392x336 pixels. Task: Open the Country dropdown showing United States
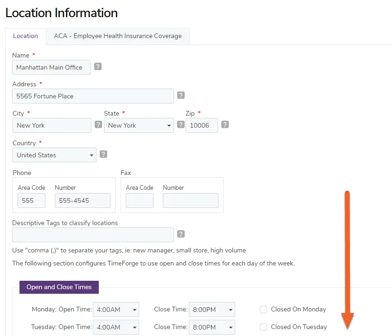(x=54, y=155)
